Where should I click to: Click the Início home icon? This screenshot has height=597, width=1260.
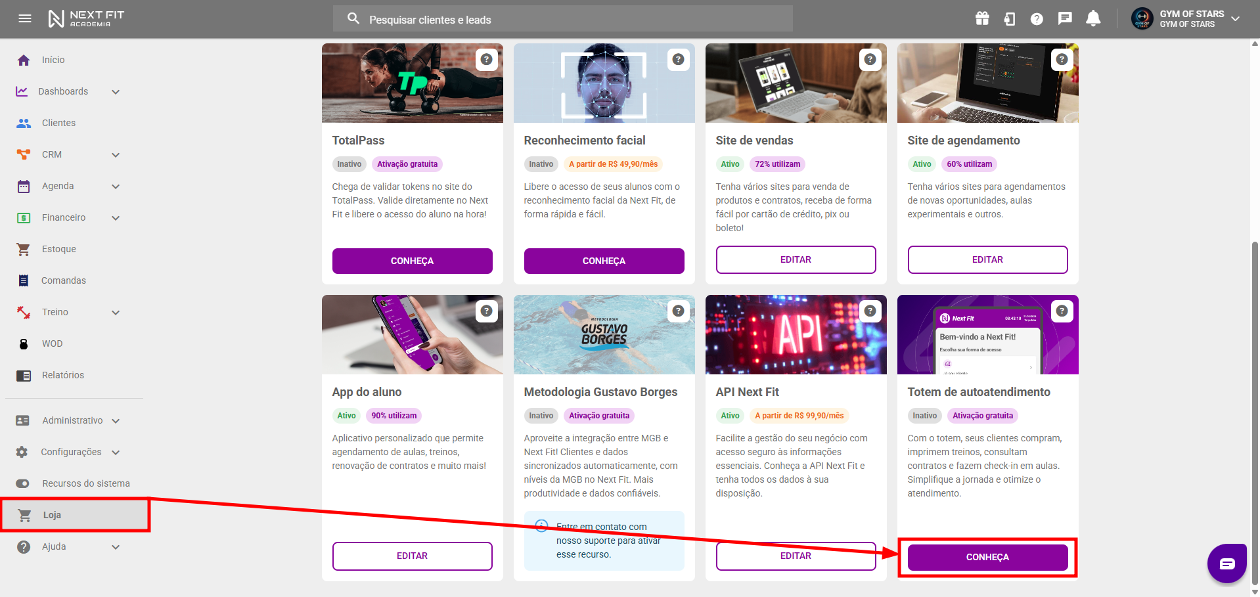[x=24, y=60]
